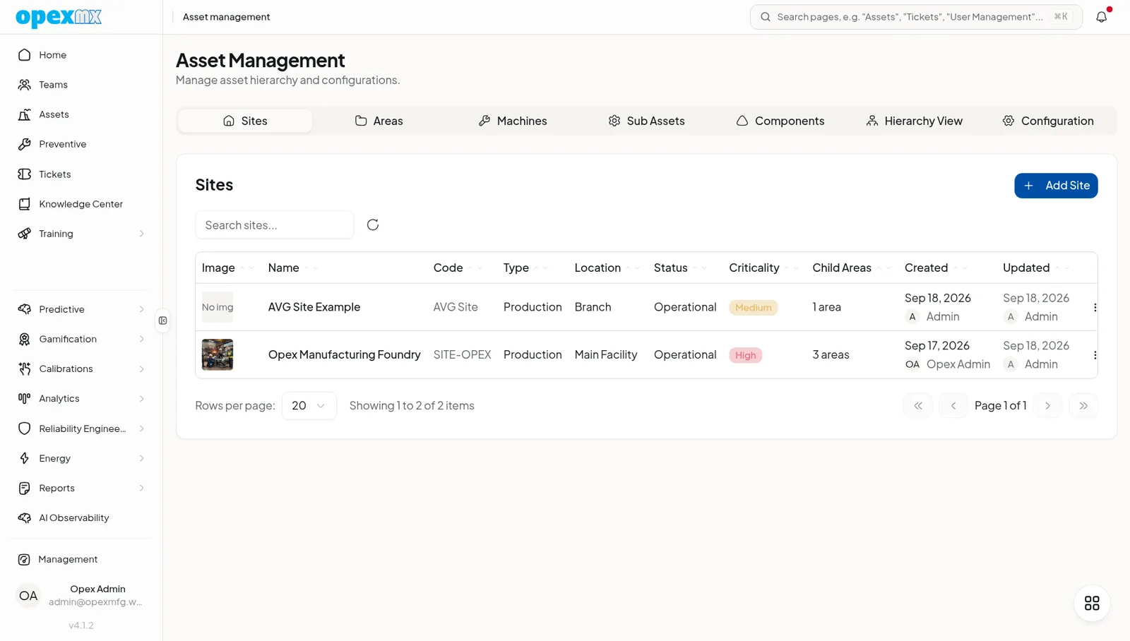The width and height of the screenshot is (1130, 641).
Task: Open the quick apps grid button
Action: click(x=1092, y=603)
